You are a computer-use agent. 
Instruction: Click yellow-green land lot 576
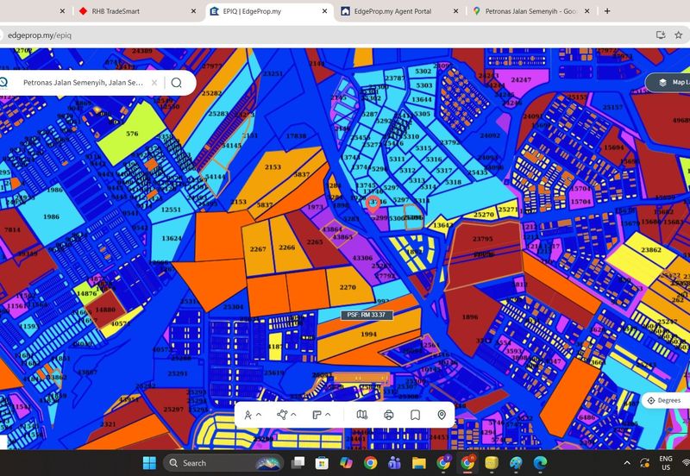pyautogui.click(x=132, y=134)
